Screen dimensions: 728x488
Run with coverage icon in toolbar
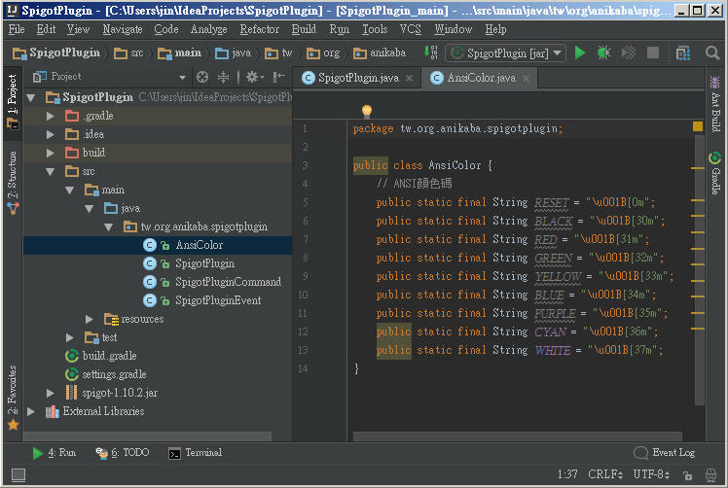pos(628,52)
